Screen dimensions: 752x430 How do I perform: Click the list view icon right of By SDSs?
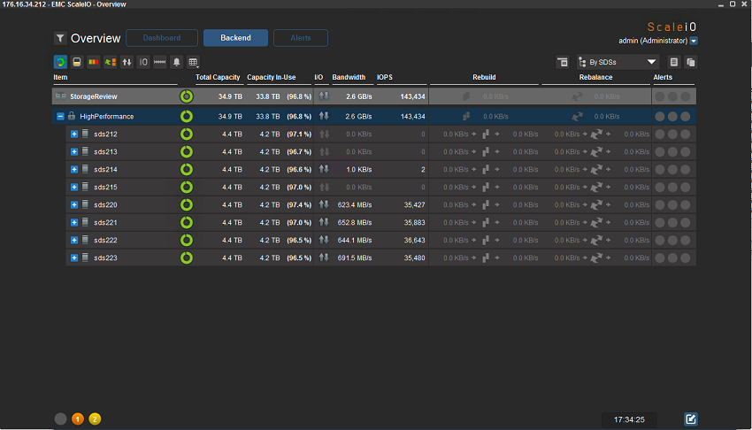click(674, 62)
